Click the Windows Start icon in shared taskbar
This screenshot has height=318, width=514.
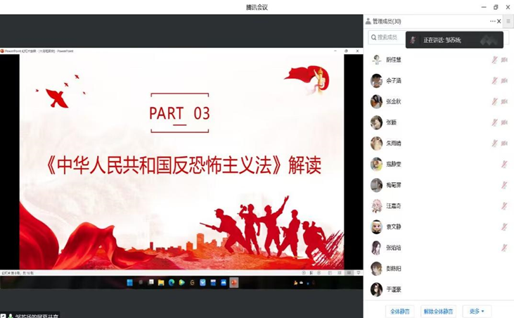(x=130, y=283)
